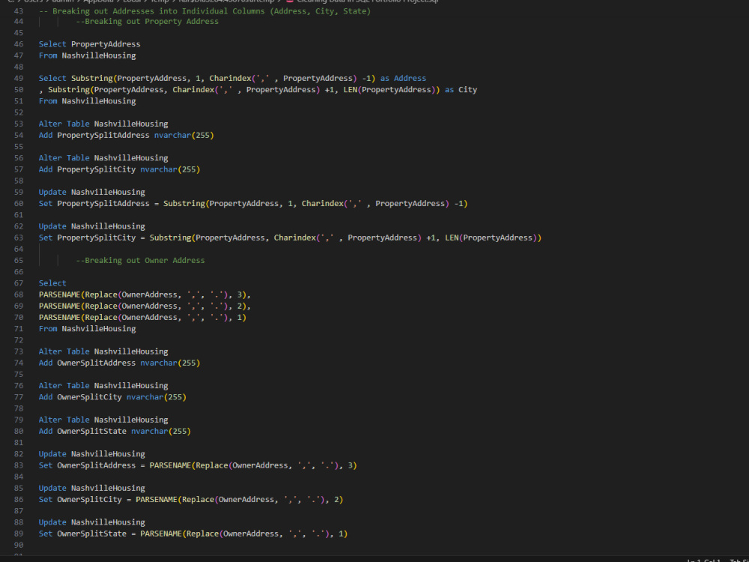749x562 pixels.
Task: Click 'PropertyAddress' on line 46
Action: 106,44
